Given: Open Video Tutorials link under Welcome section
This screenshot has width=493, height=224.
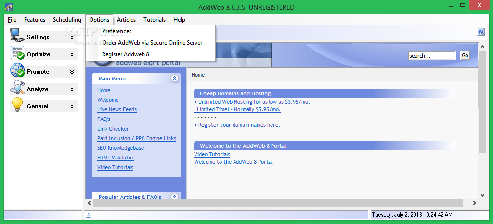Looking at the screenshot, I should coord(212,155).
